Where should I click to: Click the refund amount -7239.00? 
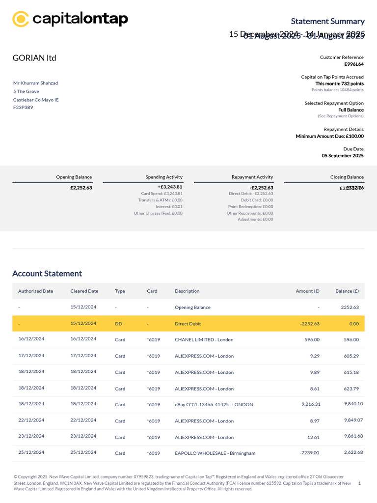click(309, 453)
